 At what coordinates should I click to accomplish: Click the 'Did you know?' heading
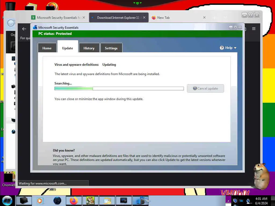[64, 150]
